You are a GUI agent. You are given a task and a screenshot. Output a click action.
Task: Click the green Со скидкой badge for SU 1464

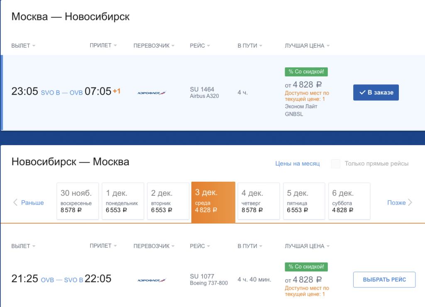pyautogui.click(x=306, y=72)
